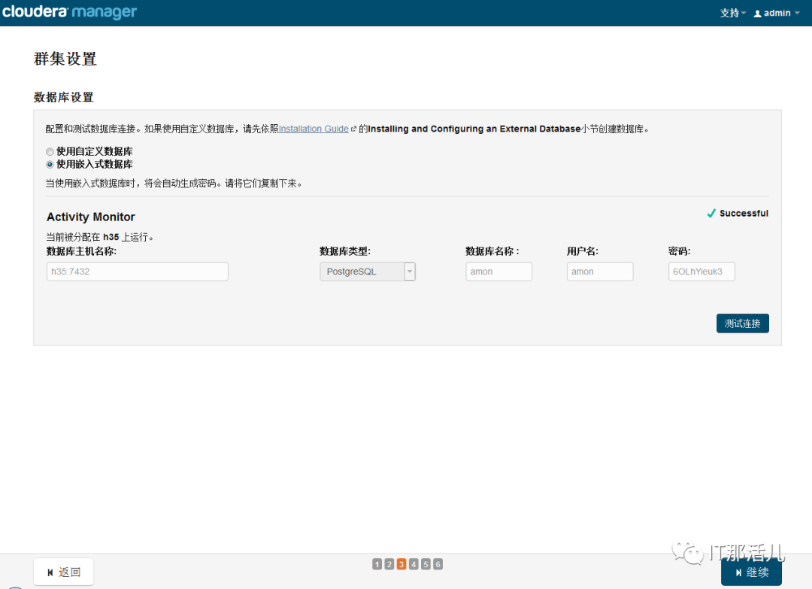
Task: Go to wizard step 6
Action: (438, 564)
